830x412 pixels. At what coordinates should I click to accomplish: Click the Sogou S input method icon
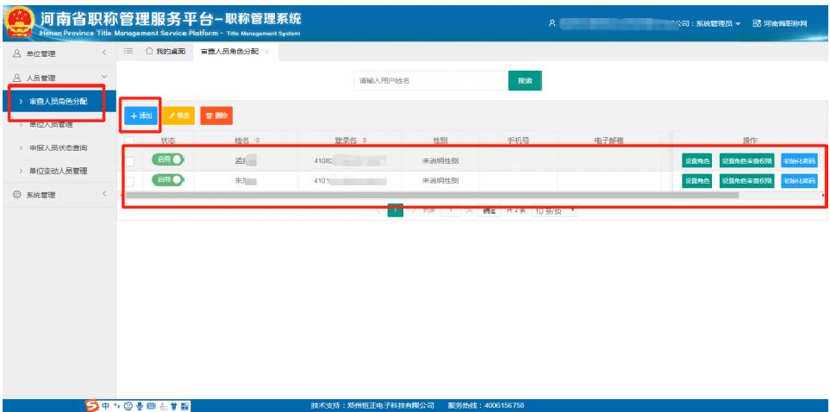click(92, 406)
